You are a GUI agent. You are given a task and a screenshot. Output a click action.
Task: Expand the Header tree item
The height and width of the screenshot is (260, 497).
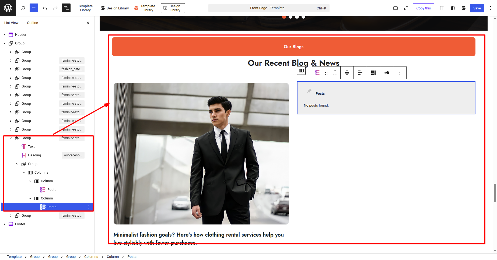tap(4, 35)
